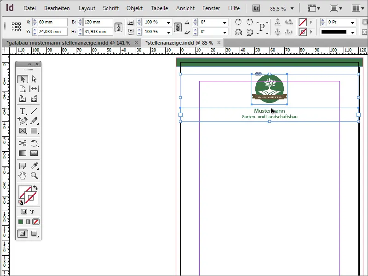Select the Eyedropper tool
Viewport: 368px width, 276px height.
pyautogui.click(x=34, y=166)
